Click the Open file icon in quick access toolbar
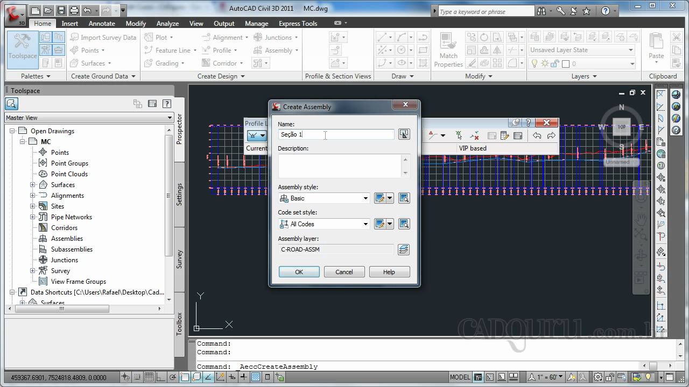 click(48, 10)
